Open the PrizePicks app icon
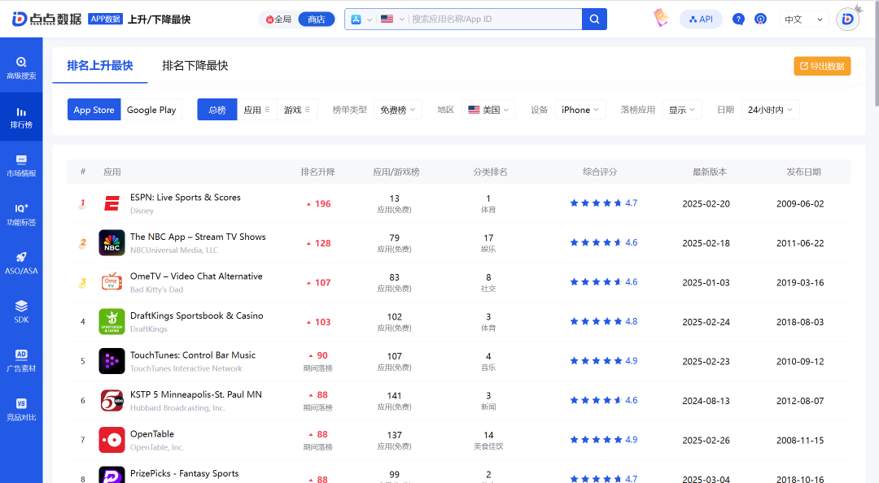 (x=112, y=475)
